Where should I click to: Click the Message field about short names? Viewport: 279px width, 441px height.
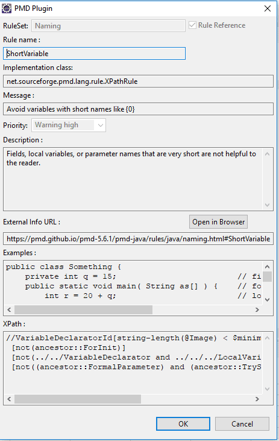tap(138, 109)
